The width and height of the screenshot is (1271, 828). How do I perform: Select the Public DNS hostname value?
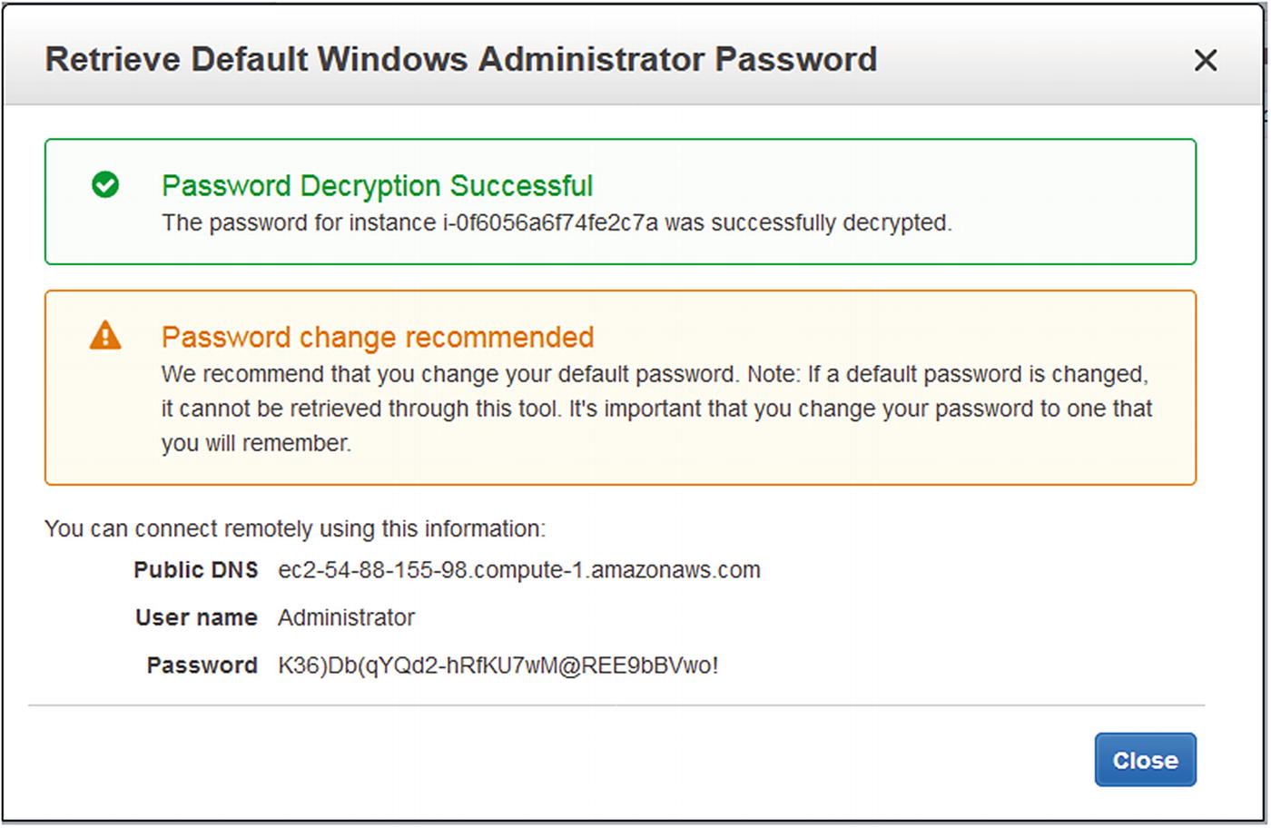519,570
